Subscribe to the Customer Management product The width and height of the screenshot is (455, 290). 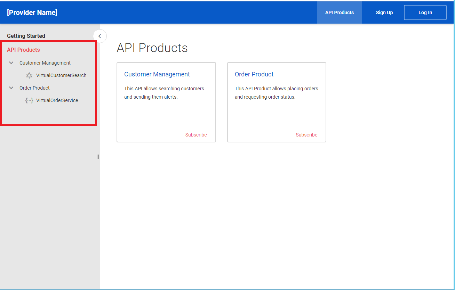pyautogui.click(x=196, y=135)
